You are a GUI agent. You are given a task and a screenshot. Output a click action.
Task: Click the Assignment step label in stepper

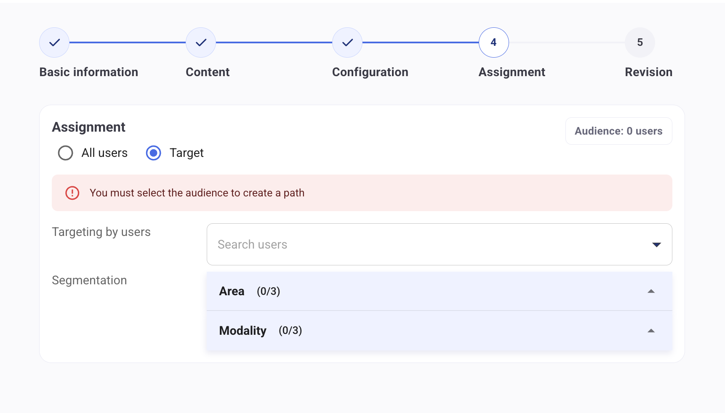[x=512, y=72]
